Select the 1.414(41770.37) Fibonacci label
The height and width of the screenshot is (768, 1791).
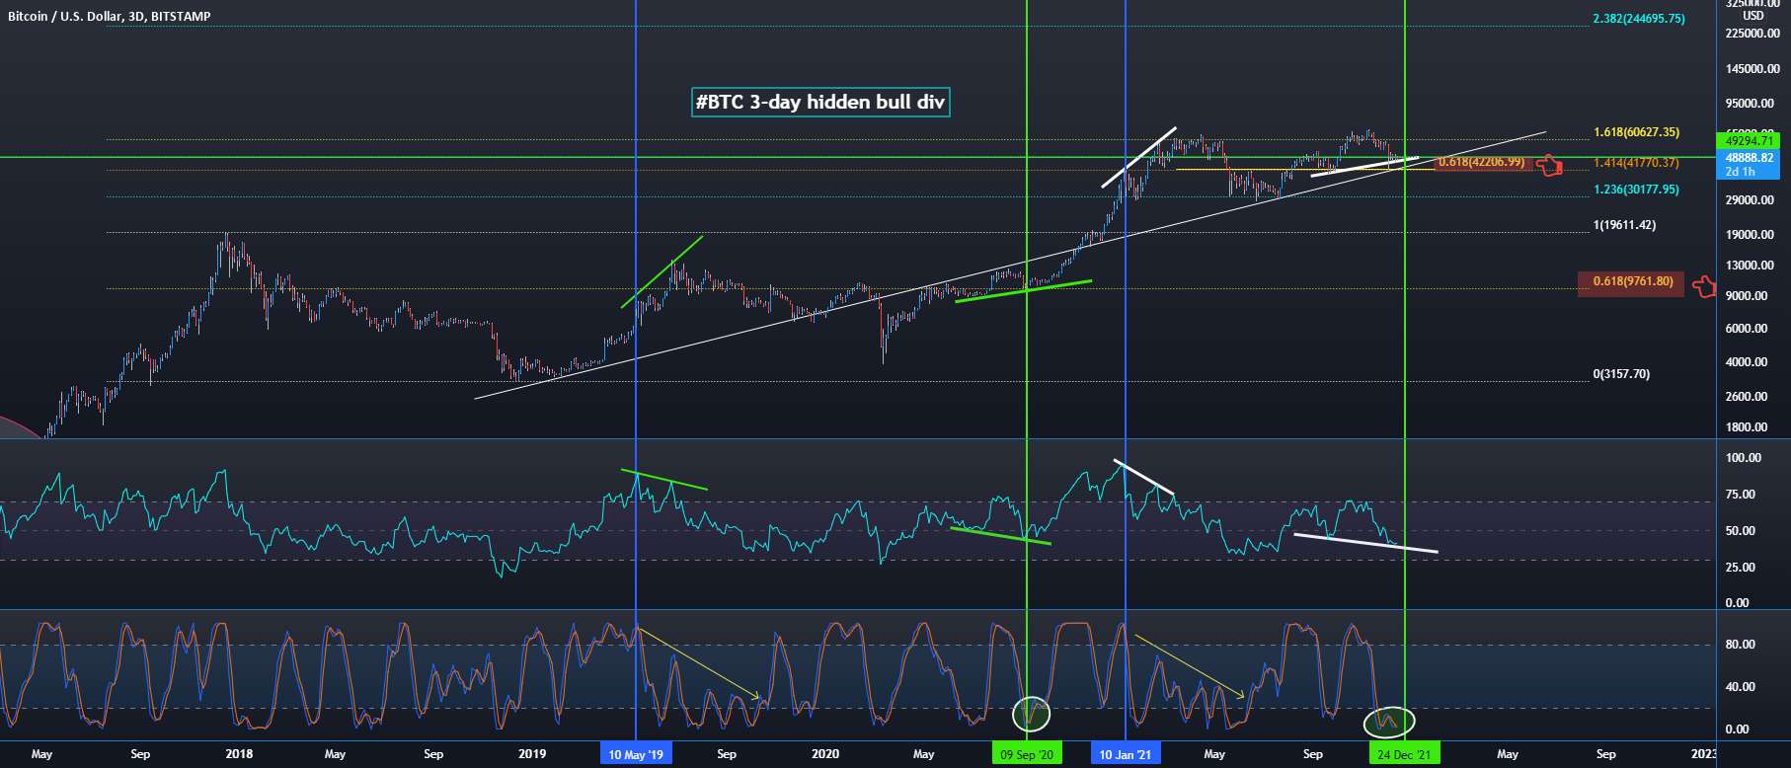click(1636, 163)
